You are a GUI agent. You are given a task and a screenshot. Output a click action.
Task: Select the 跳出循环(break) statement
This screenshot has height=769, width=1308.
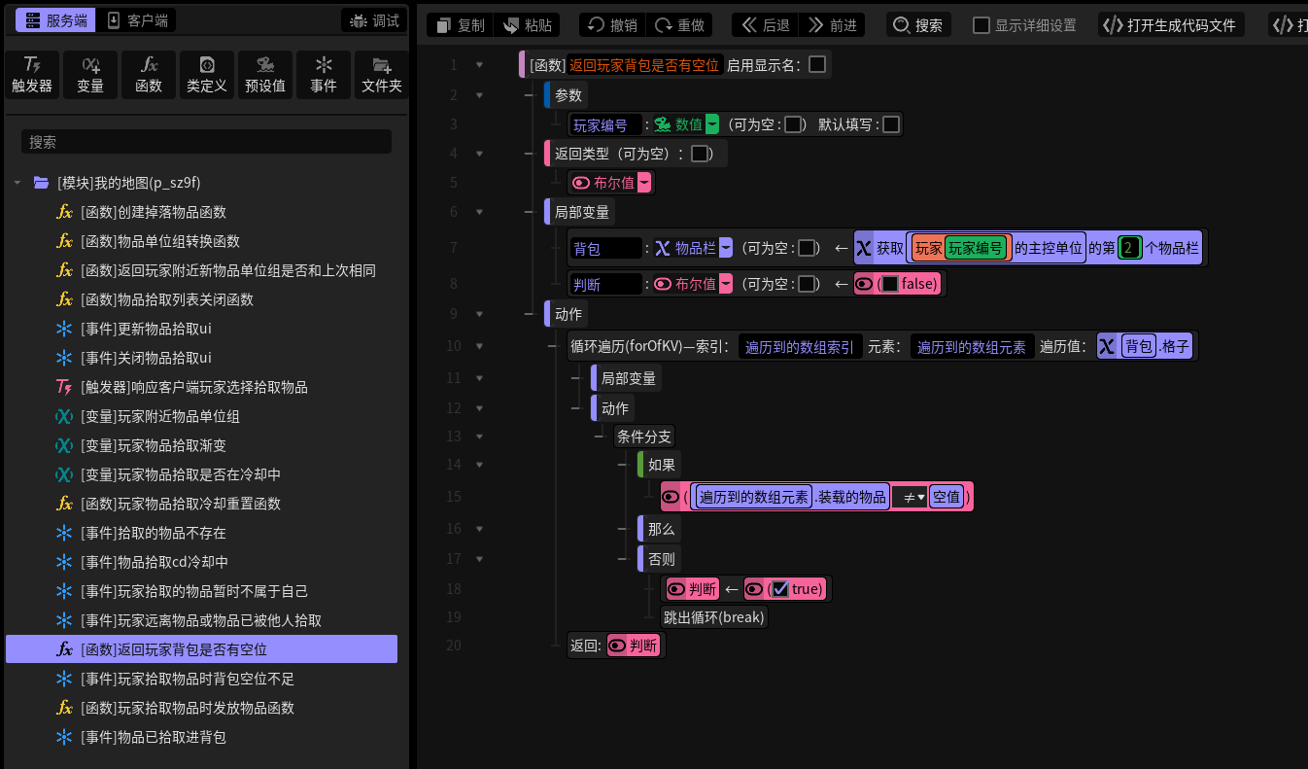pos(714,616)
